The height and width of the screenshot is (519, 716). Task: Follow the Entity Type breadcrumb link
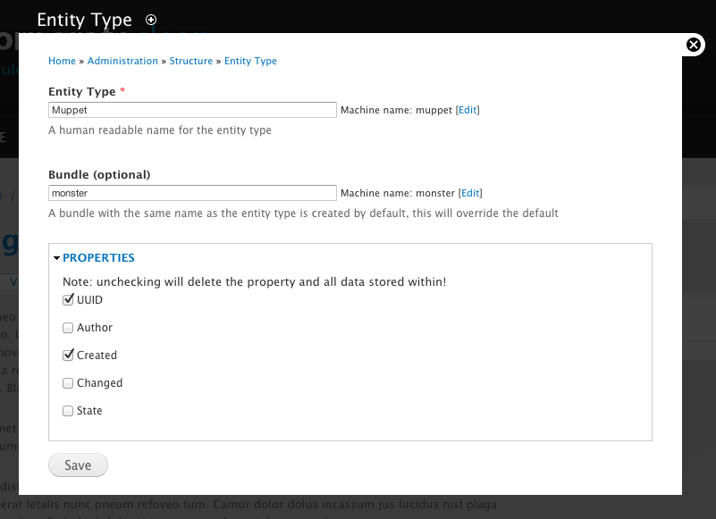click(x=250, y=61)
